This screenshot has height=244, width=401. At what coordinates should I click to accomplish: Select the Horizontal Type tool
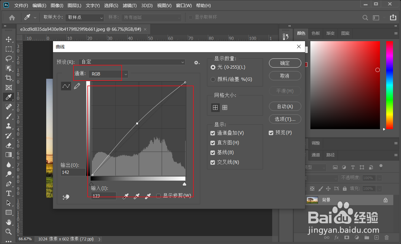(9, 193)
